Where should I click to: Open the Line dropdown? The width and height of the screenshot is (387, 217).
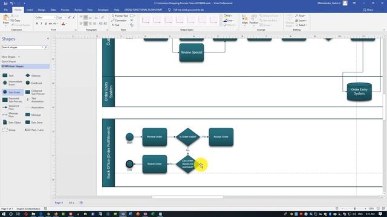(x=229, y=20)
